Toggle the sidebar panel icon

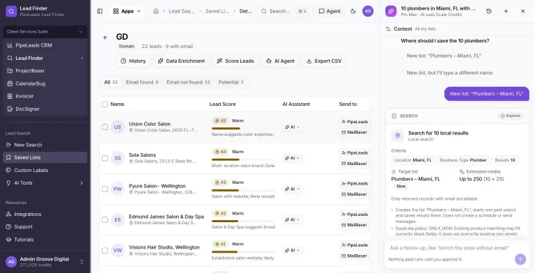(100, 11)
